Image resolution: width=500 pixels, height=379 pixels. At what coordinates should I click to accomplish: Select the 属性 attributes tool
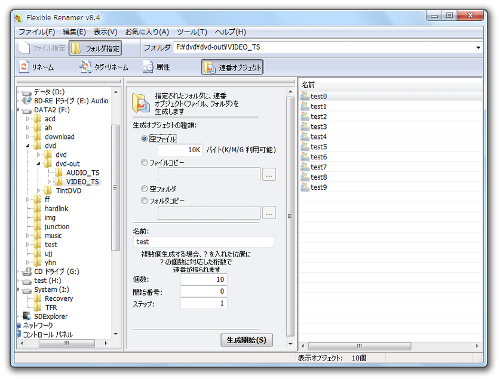click(x=156, y=67)
